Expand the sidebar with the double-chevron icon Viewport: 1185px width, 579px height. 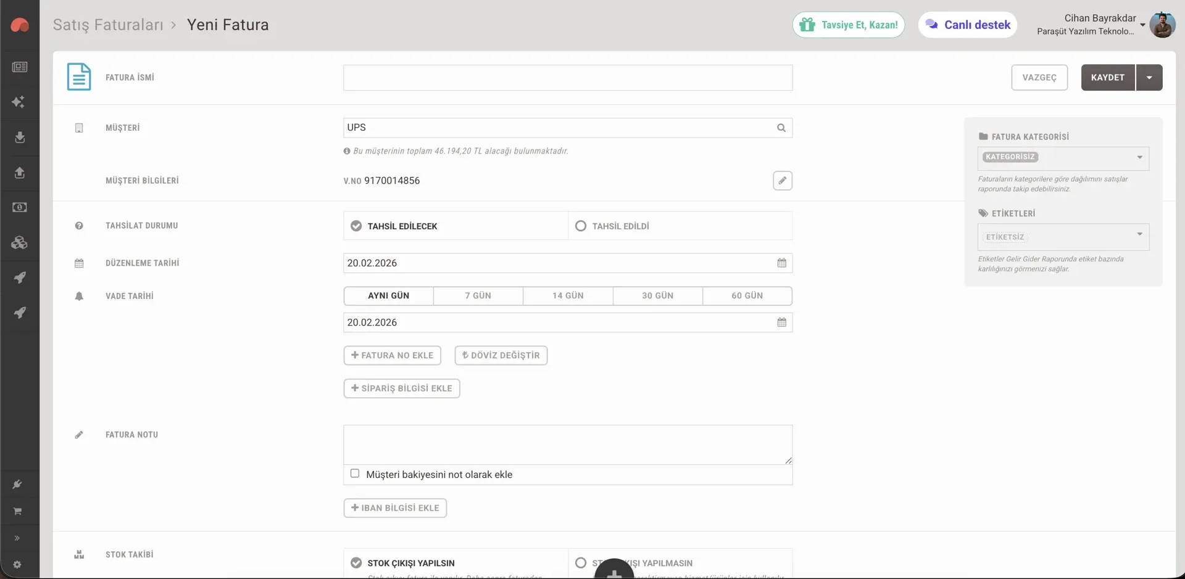[17, 538]
